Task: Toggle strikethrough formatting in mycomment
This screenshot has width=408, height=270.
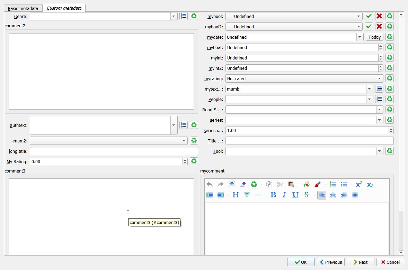Action: coord(306,195)
